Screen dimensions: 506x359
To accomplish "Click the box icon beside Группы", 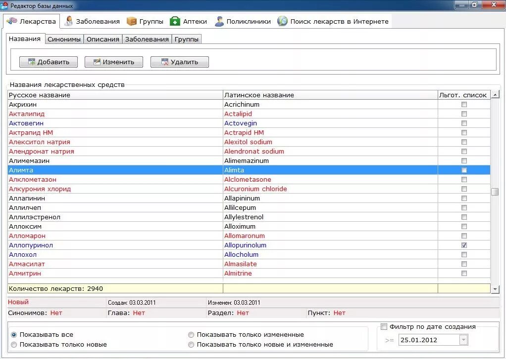I will click(132, 21).
